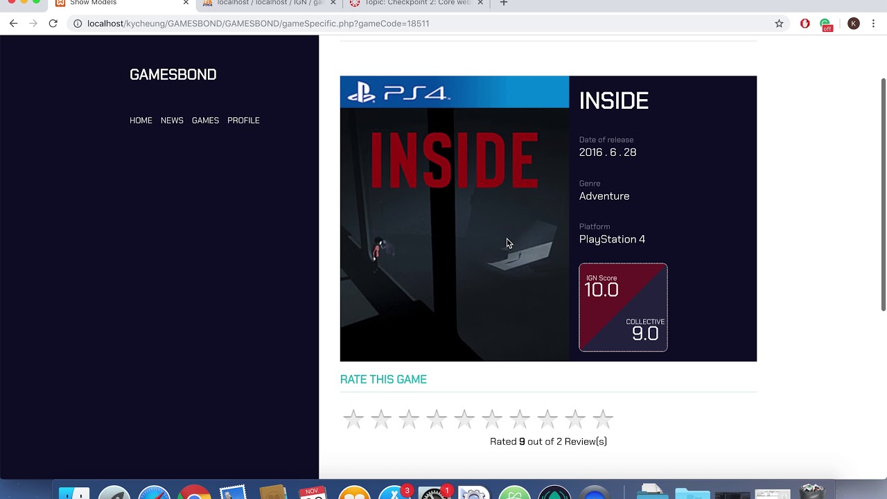Viewport: 887px width, 499px height.
Task: Click the GAMESBOND site logo
Action: (173, 74)
